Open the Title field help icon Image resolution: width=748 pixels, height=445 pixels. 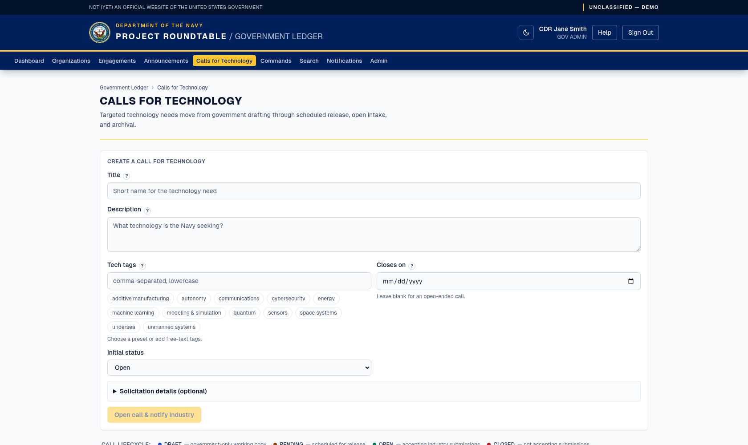coord(126,176)
